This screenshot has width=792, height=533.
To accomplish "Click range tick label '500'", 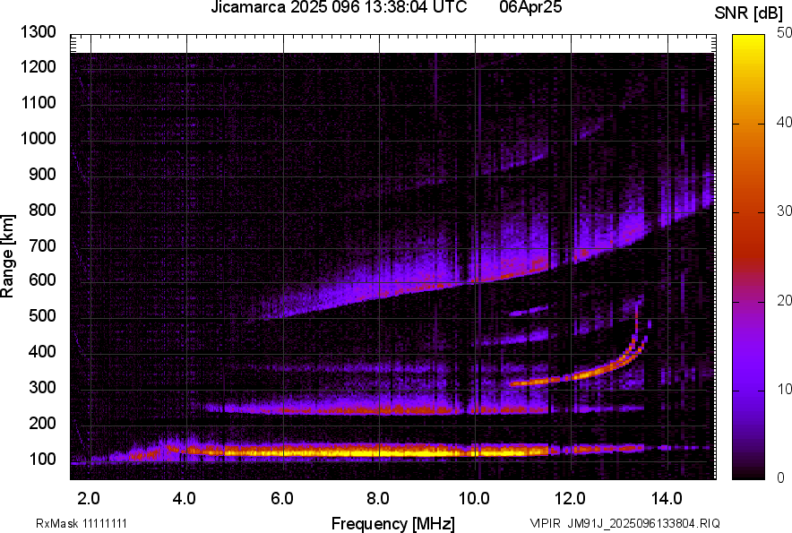I will coord(42,315).
